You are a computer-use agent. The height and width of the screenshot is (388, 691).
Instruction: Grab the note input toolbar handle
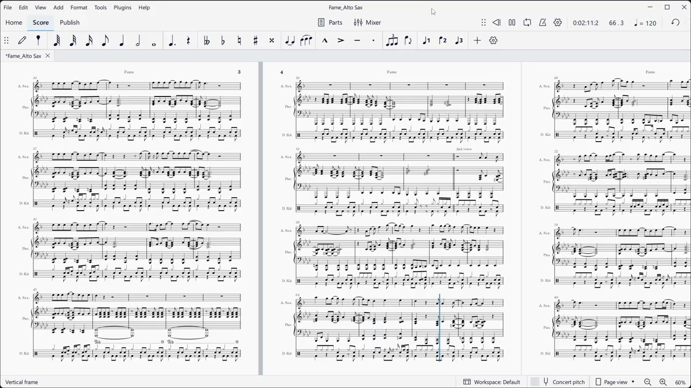tap(6, 40)
